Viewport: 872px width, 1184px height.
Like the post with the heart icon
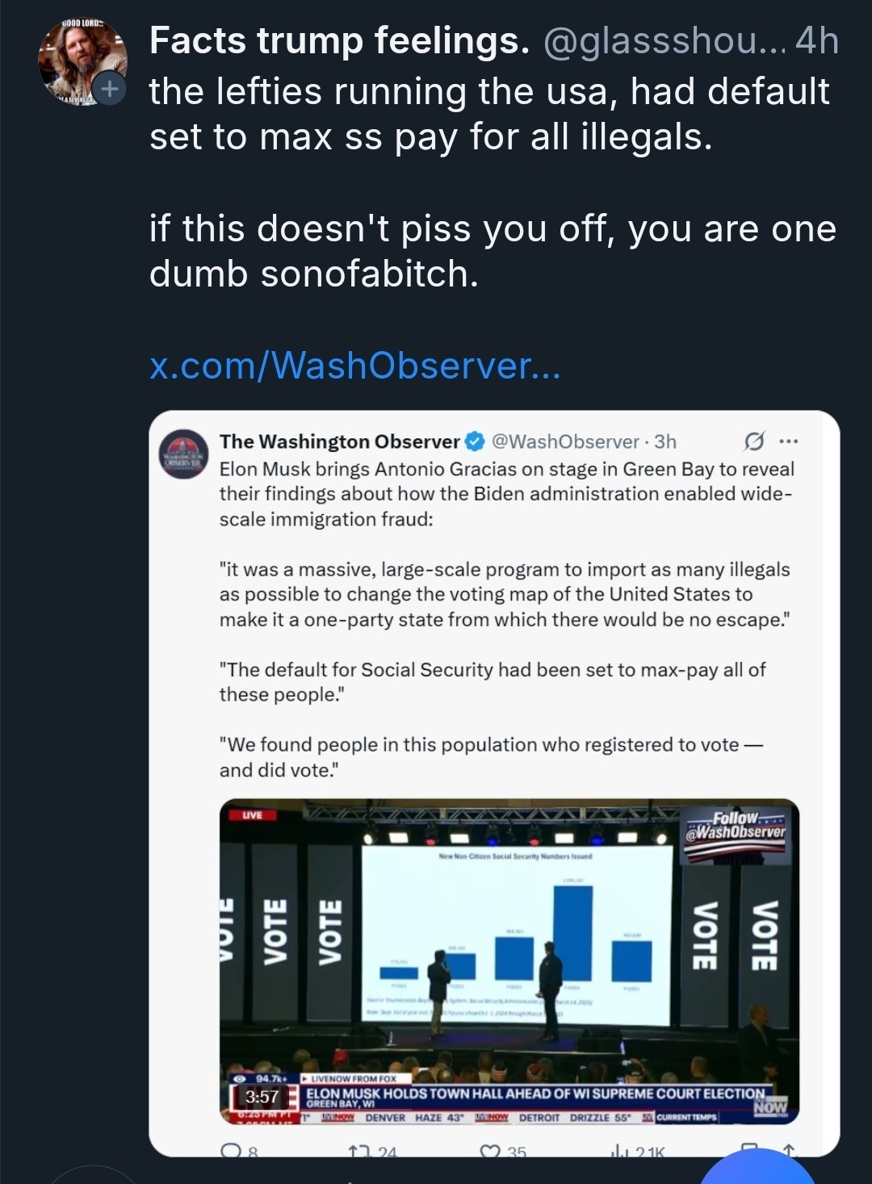click(x=490, y=1151)
